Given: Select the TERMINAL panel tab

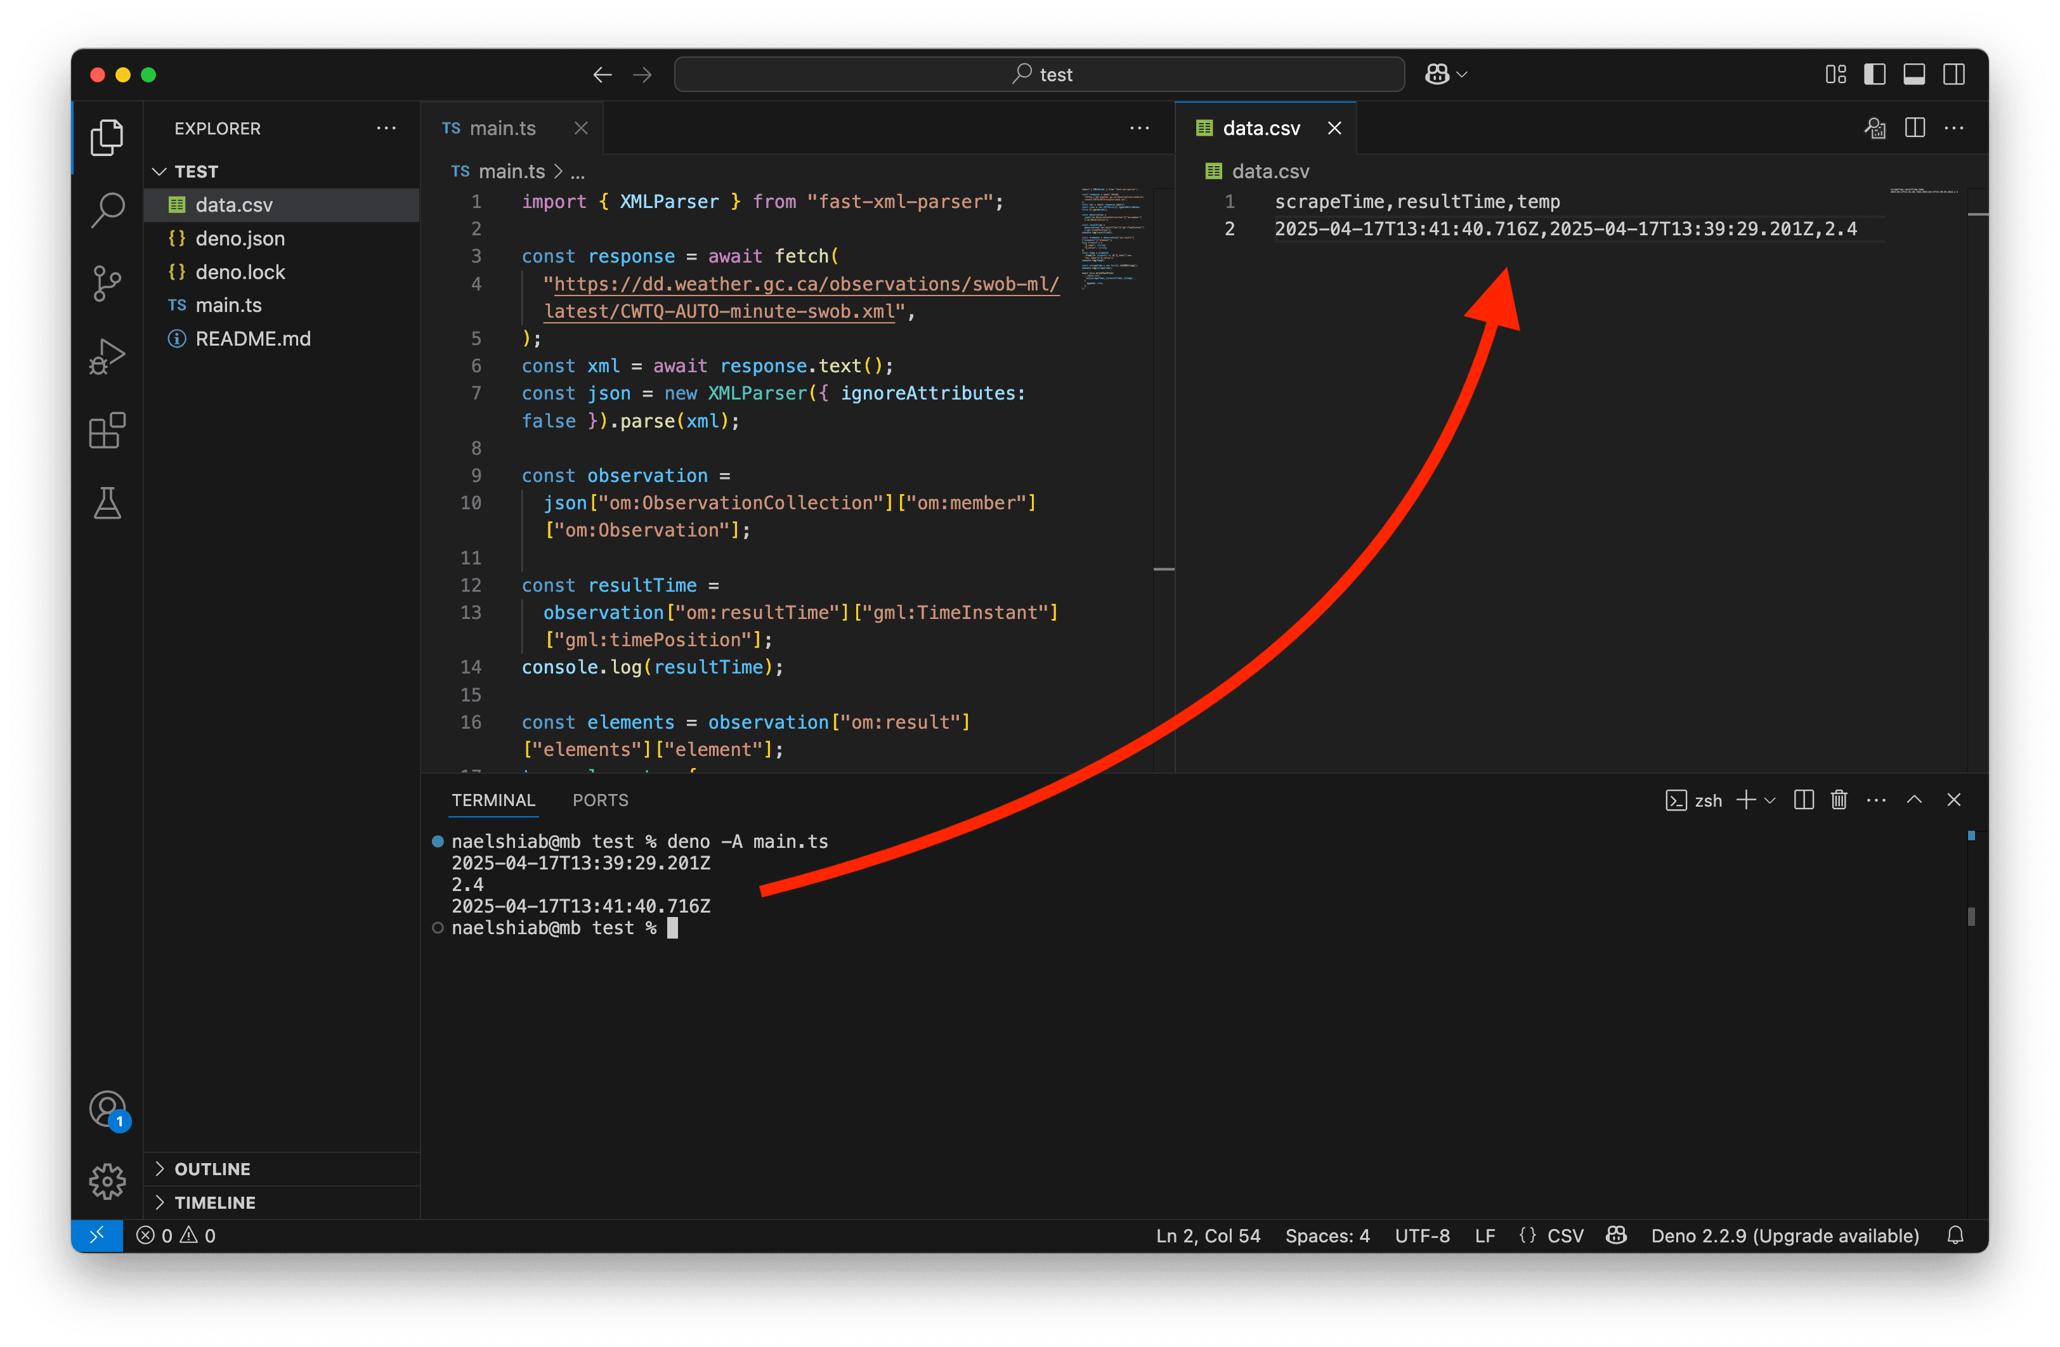Looking at the screenshot, I should click(493, 800).
